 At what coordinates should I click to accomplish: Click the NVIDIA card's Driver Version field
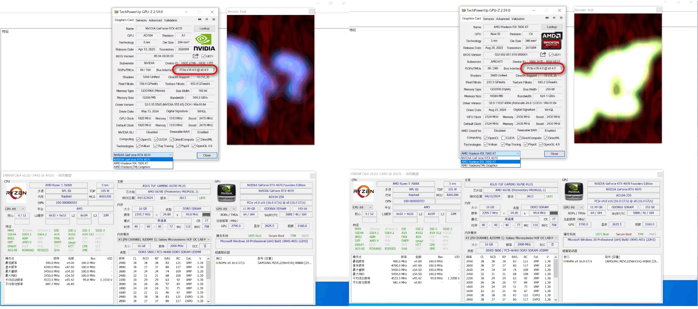[x=175, y=104]
